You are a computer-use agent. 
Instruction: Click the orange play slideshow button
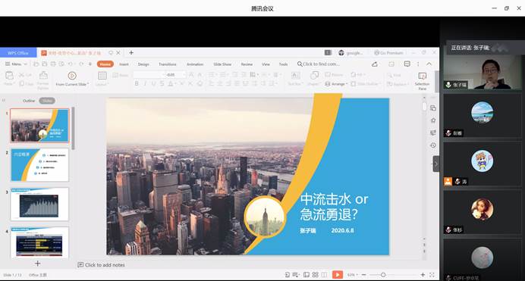click(x=337, y=275)
